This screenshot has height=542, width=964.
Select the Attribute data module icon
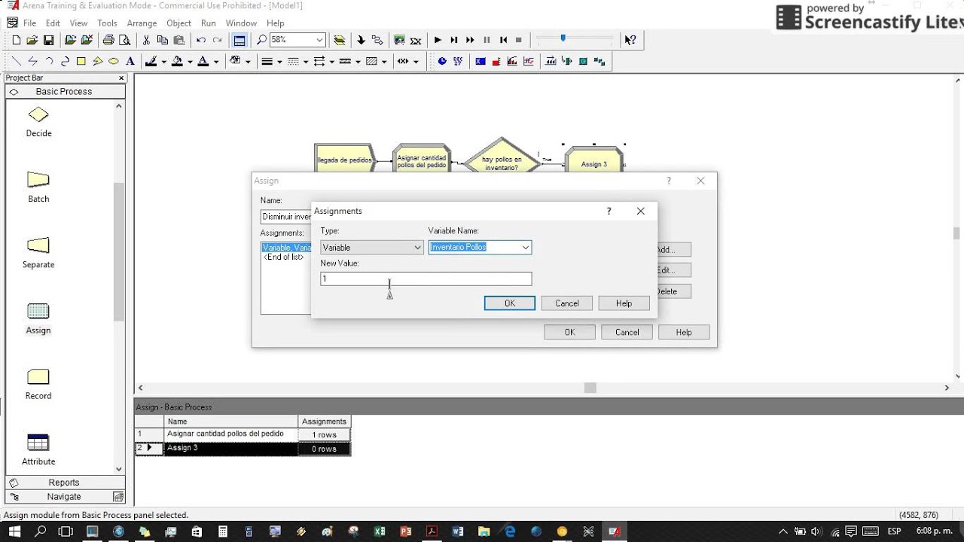click(38, 450)
